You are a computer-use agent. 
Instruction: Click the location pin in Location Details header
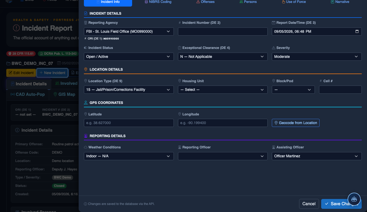click(85, 69)
